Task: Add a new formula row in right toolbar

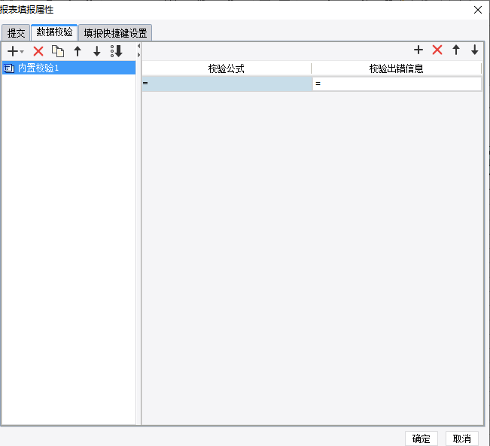Action: click(x=418, y=50)
